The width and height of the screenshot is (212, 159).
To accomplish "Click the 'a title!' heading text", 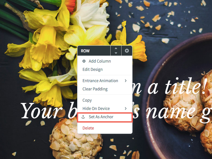I will tap(178, 86).
